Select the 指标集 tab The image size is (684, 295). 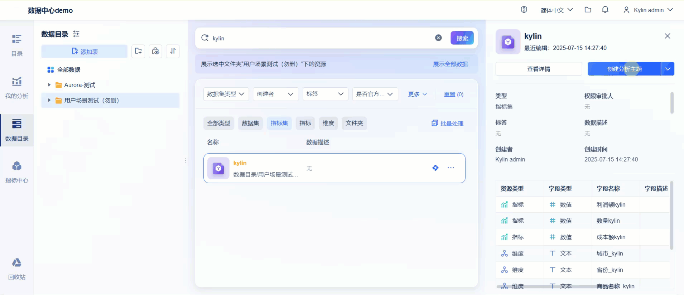coord(279,123)
